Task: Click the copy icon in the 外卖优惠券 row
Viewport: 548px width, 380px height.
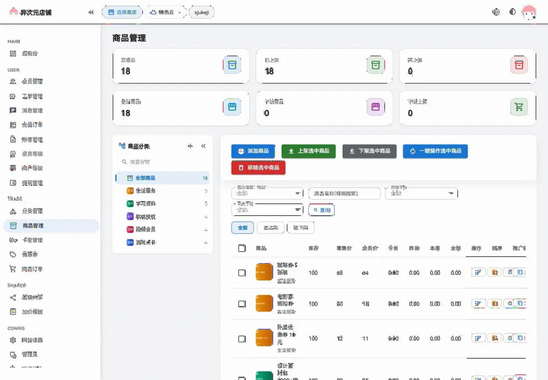Action: tap(520, 338)
